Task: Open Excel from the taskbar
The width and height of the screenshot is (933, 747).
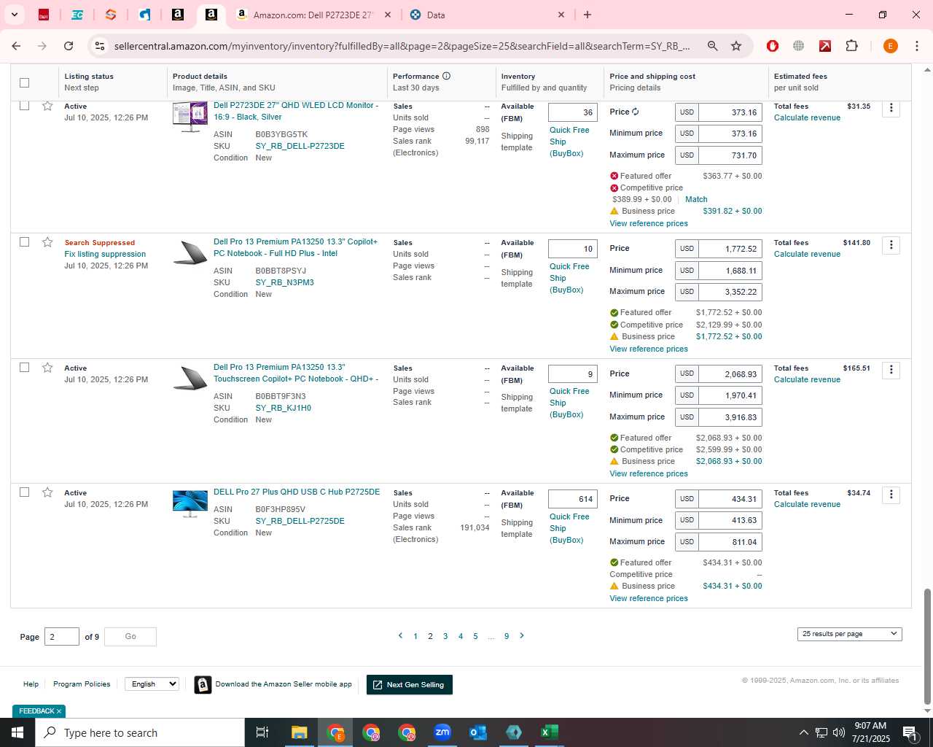Action: pyautogui.click(x=550, y=732)
